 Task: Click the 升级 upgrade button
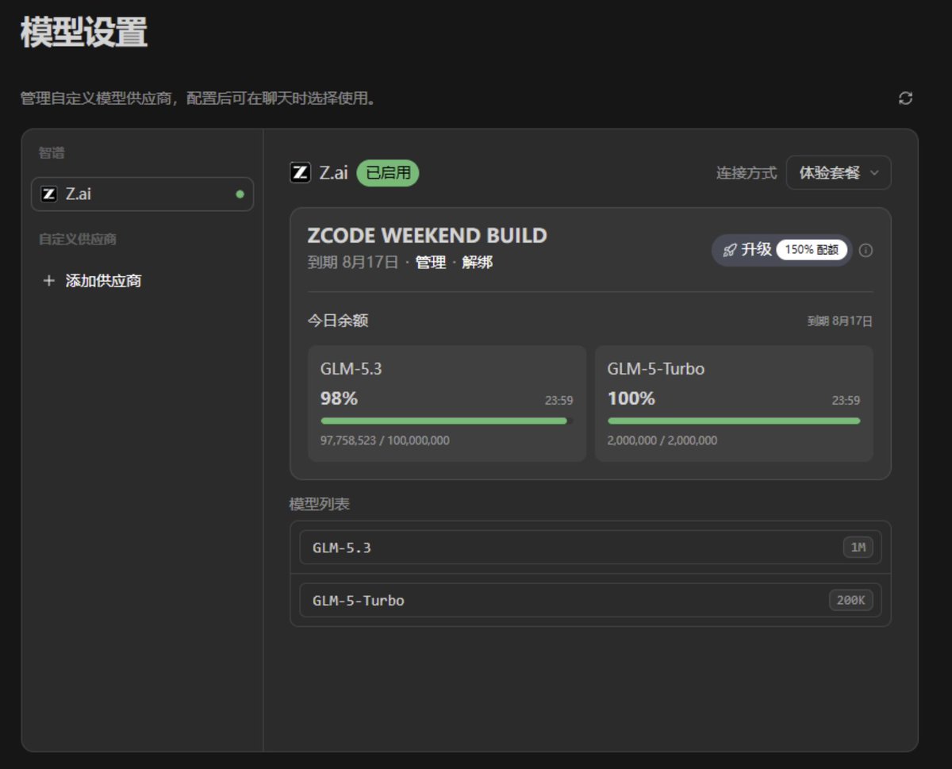coord(781,250)
